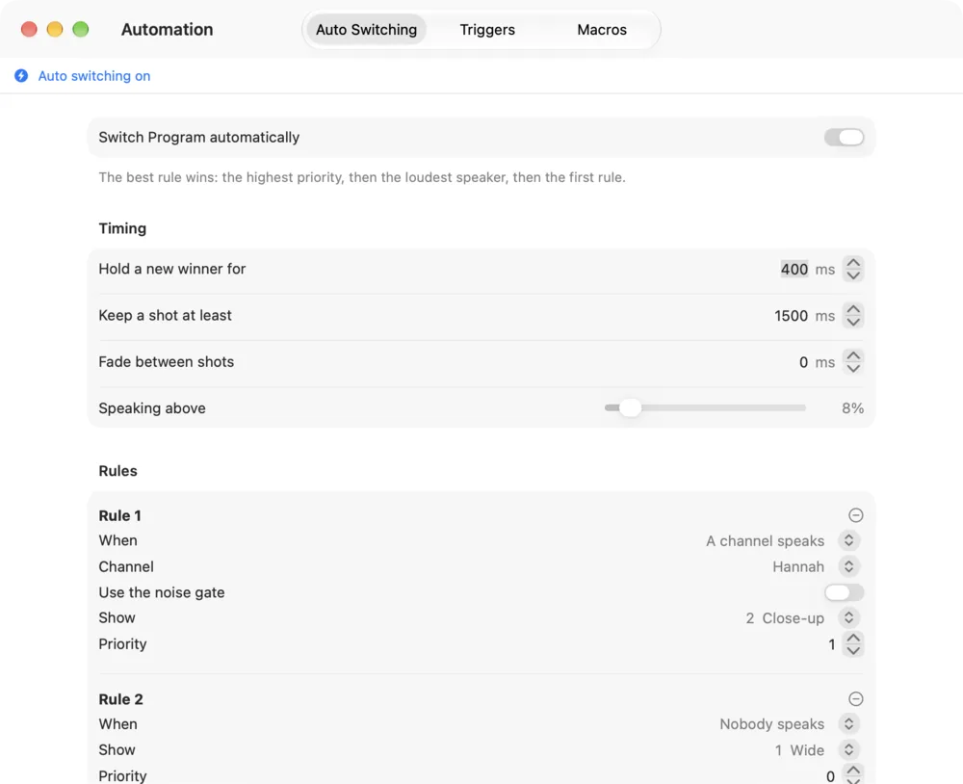Image resolution: width=963 pixels, height=784 pixels.
Task: Decrease Fade between shots value
Action: click(x=853, y=369)
